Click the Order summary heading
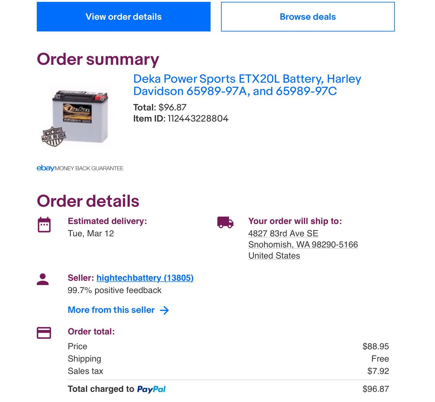Screen dimensions: 435x402 98,59
